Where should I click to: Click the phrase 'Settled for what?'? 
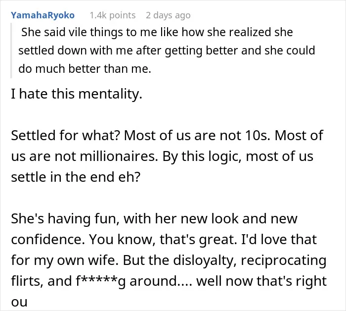tap(65, 135)
